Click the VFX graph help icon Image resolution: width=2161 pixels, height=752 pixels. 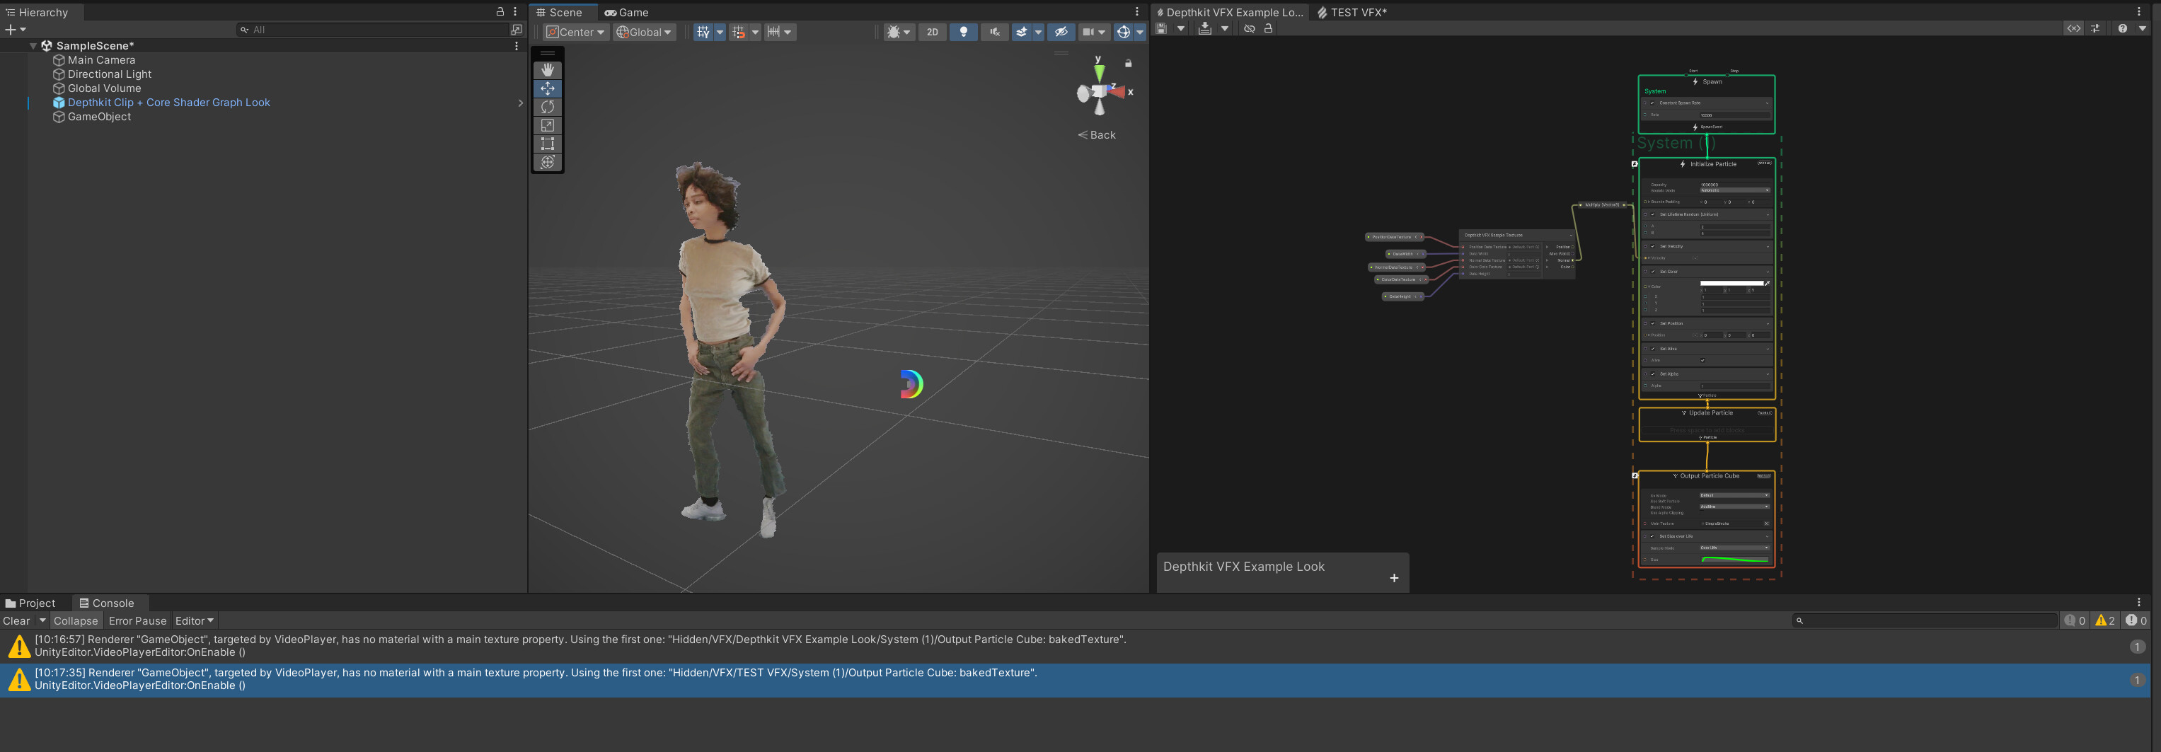[2122, 28]
